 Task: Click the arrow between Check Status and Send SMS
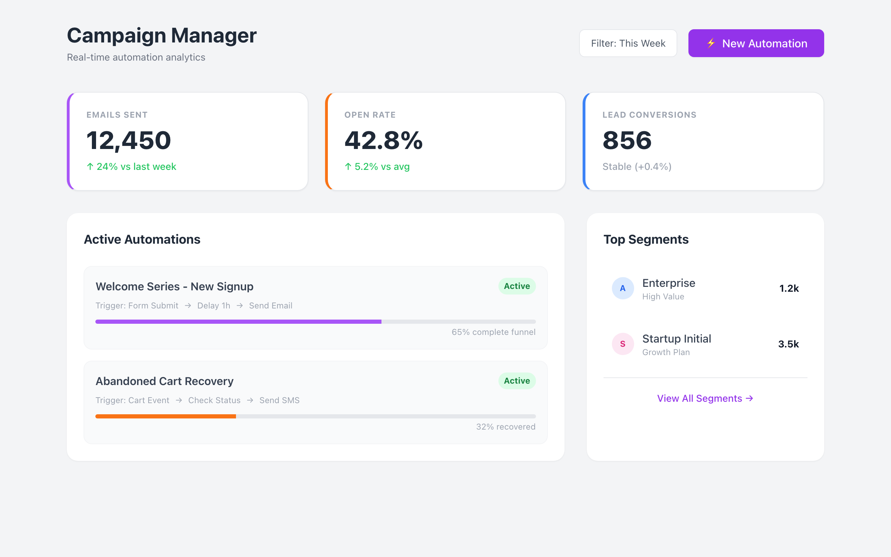[x=250, y=400]
